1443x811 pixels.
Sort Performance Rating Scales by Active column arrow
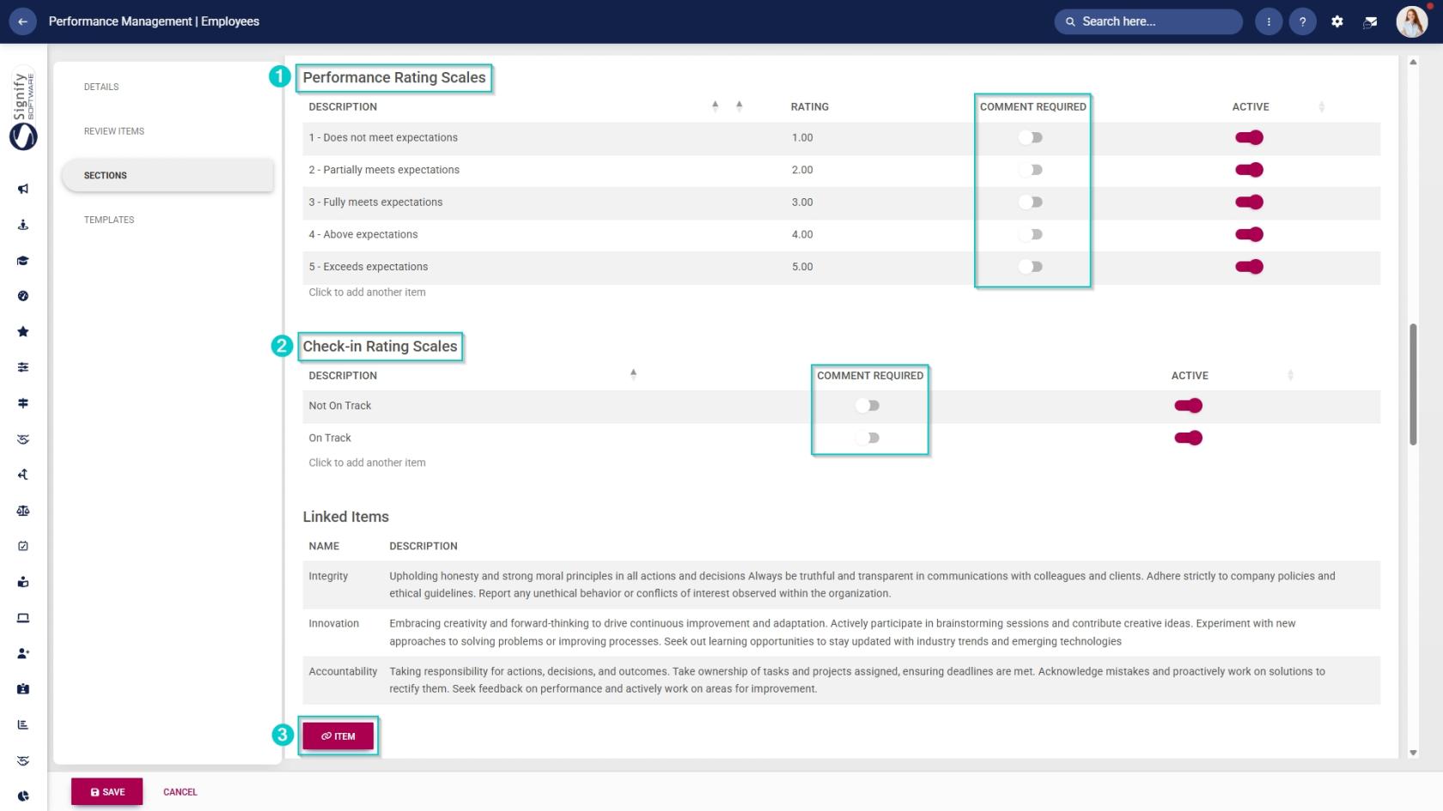pos(1321,106)
